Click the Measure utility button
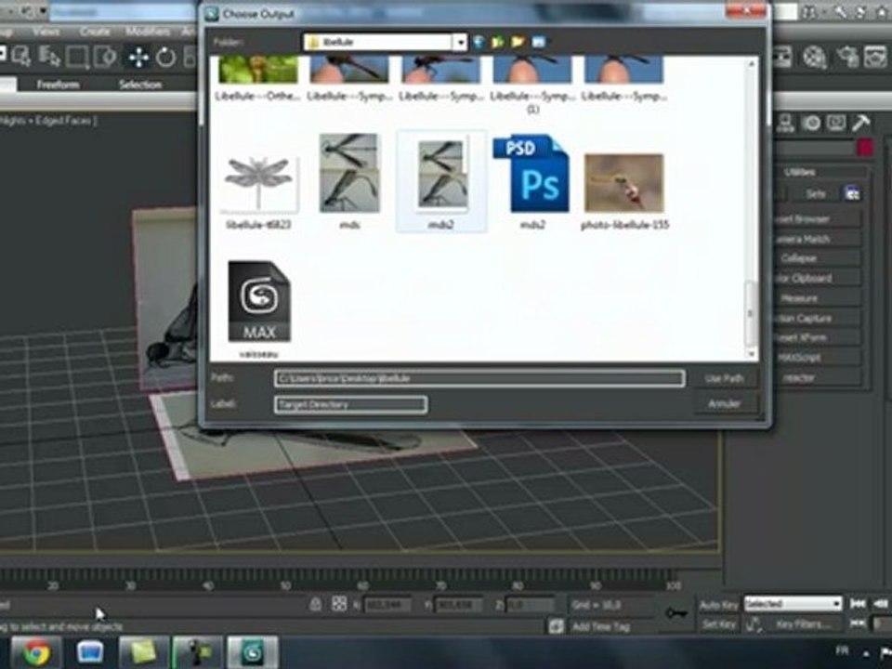The width and height of the screenshot is (892, 669). tap(819, 298)
